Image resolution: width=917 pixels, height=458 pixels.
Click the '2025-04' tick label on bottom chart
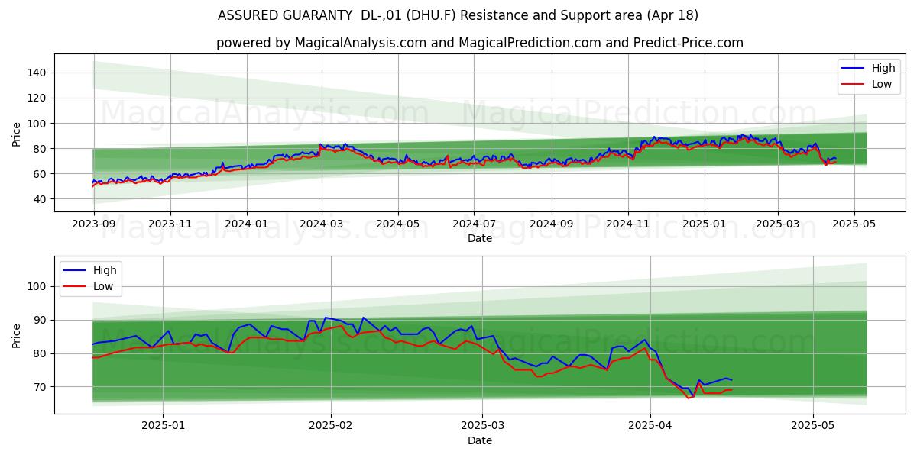point(650,426)
